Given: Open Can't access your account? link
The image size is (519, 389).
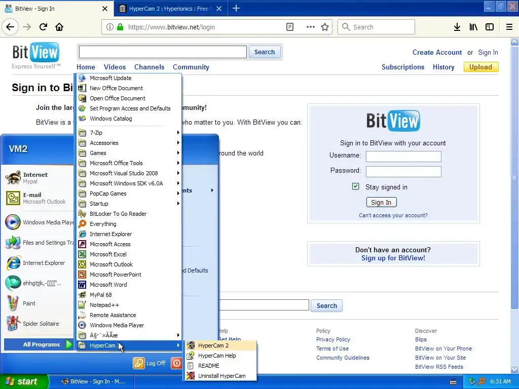Looking at the screenshot, I should [x=393, y=215].
